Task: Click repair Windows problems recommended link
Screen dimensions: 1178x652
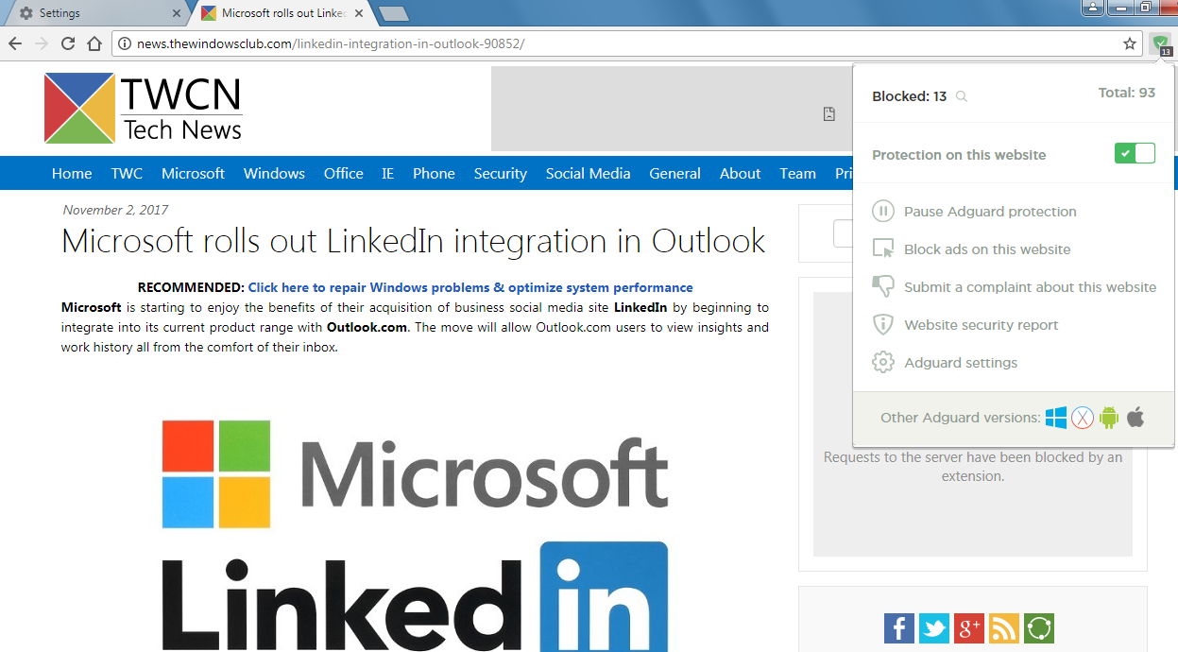Action: click(x=470, y=287)
